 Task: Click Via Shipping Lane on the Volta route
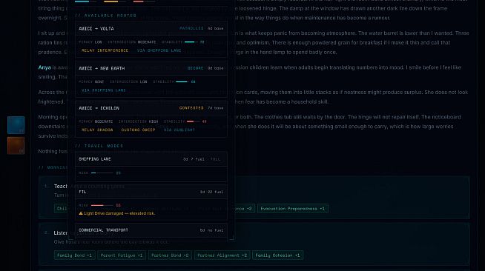pos(159,50)
